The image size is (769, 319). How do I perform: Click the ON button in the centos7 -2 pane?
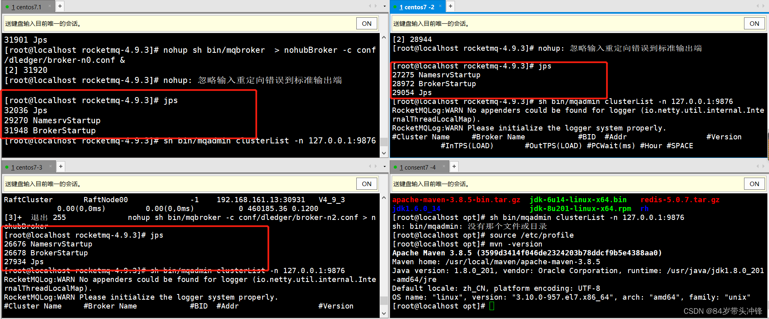pyautogui.click(x=755, y=23)
